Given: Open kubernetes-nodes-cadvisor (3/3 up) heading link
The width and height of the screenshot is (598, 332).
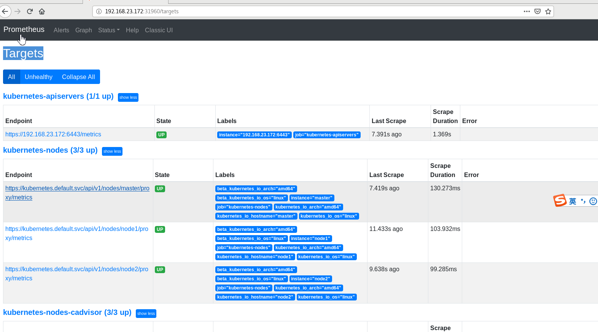Looking at the screenshot, I should 67,313.
